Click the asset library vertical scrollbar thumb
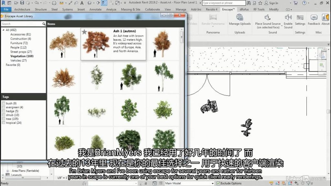331x186 pixels. click(x=182, y=37)
